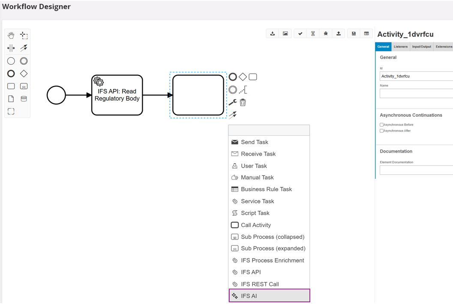The image size is (453, 304).
Task: Append gateway from context pad
Action: [x=243, y=77]
